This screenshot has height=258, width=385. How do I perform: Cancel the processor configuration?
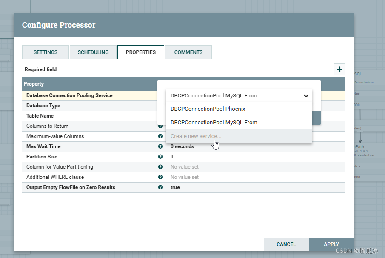click(x=286, y=244)
